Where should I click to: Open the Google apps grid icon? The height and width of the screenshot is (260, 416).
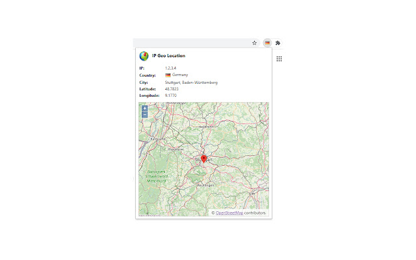(279, 59)
